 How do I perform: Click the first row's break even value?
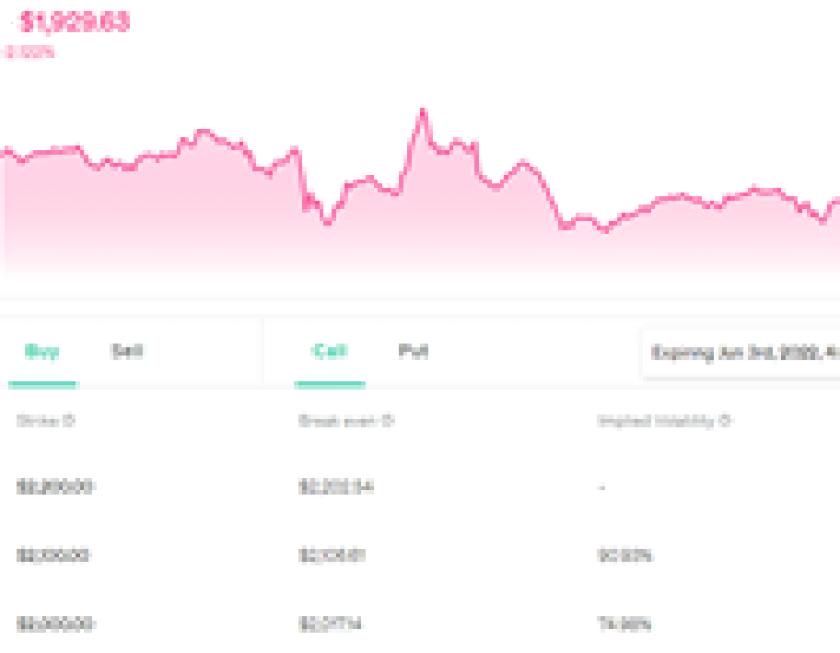coord(335,487)
